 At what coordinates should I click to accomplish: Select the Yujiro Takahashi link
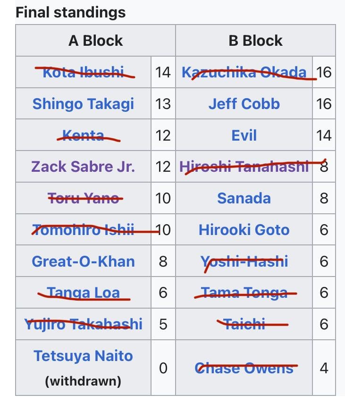click(83, 324)
